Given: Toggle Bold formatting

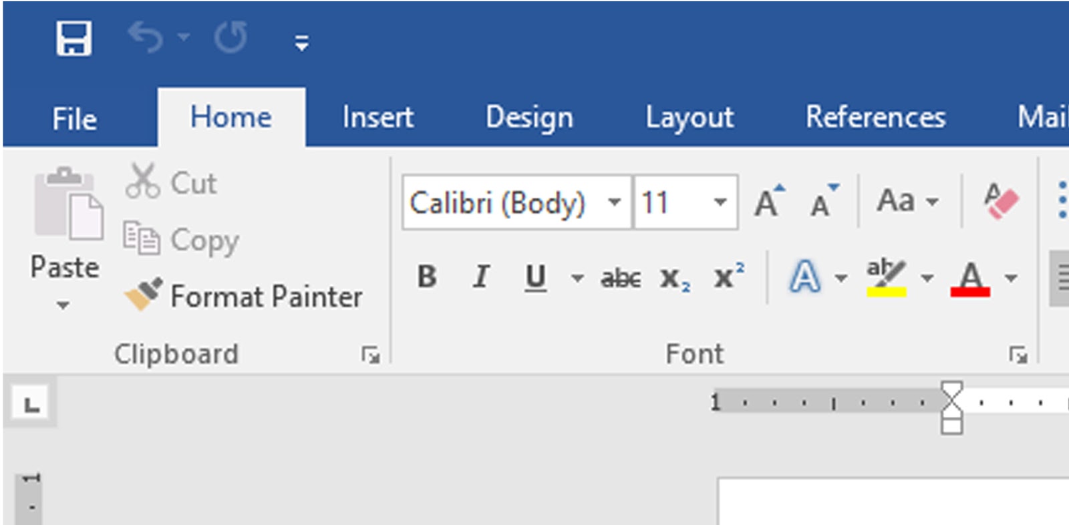Looking at the screenshot, I should tap(427, 277).
